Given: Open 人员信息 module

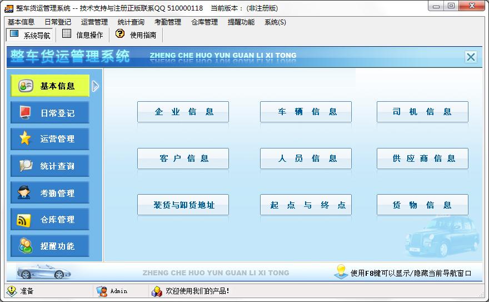Looking at the screenshot, I should [306, 159].
